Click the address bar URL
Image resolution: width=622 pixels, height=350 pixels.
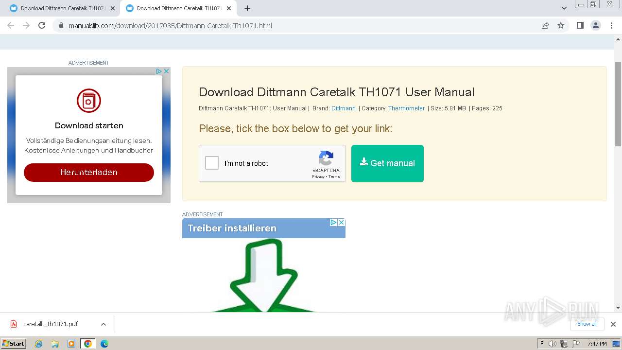pos(170,25)
